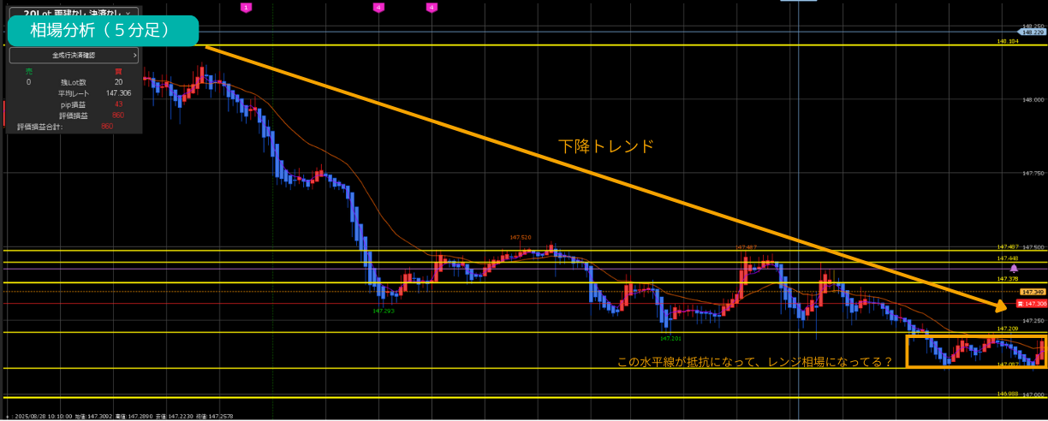This screenshot has height=421, width=1048.
Task: Click the pink event marker labeled 1
Action: tap(247, 7)
